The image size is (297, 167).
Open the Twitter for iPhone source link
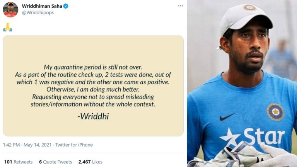click(x=74, y=145)
